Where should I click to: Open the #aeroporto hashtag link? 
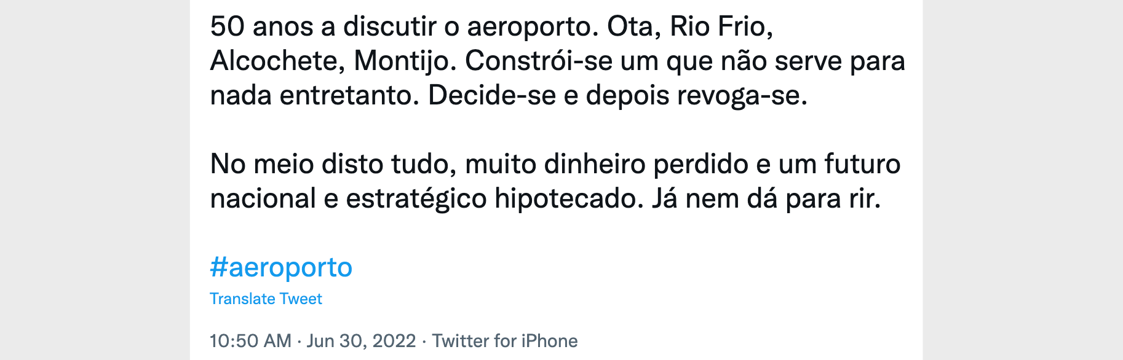point(281,268)
